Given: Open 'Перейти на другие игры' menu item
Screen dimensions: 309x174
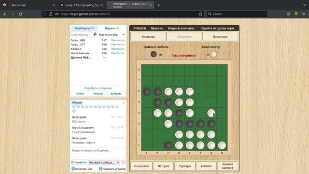Looking at the screenshot, I should click(x=217, y=28).
